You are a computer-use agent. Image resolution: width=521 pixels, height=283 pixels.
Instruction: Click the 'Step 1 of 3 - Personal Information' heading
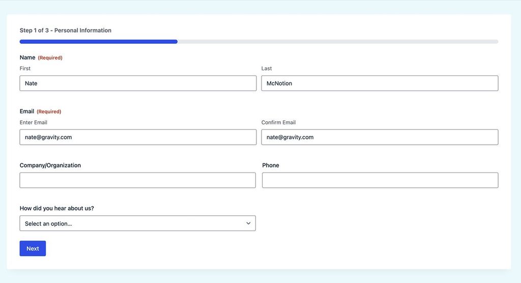point(66,30)
